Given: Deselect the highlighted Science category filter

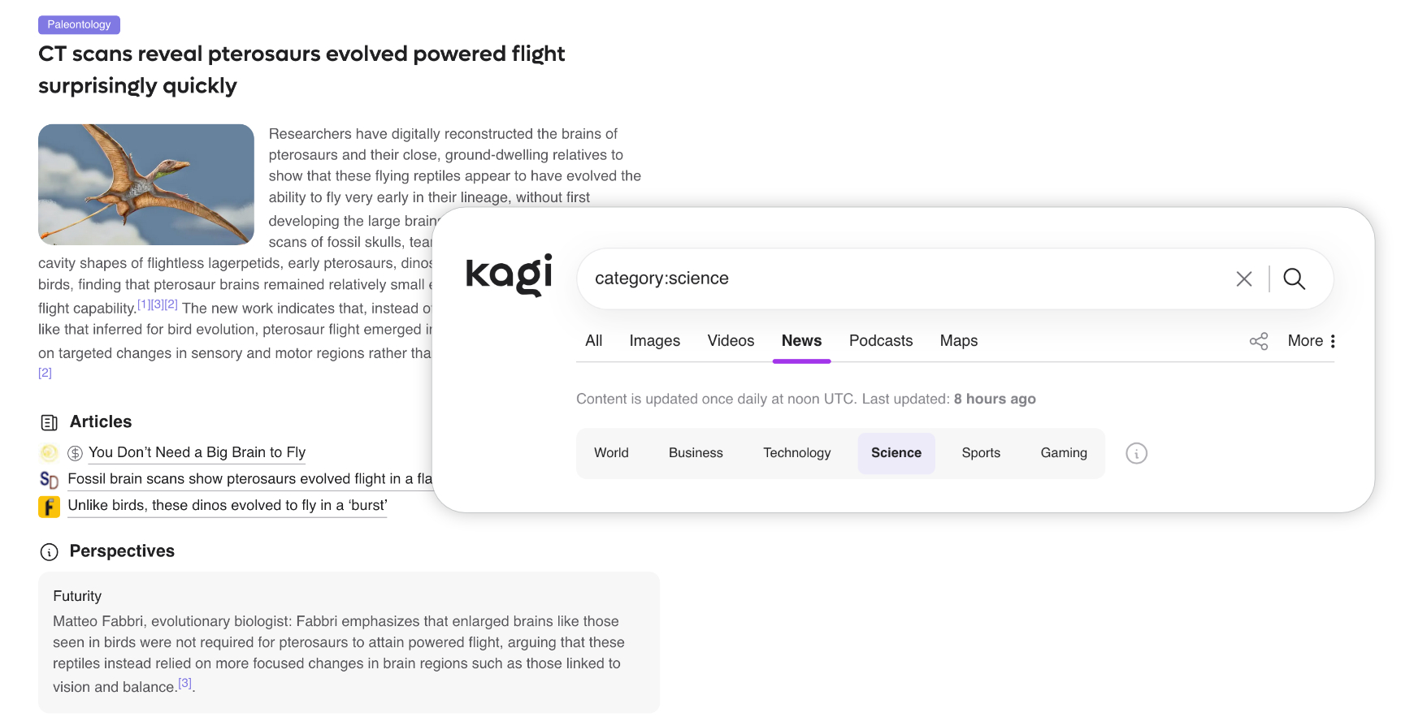Looking at the screenshot, I should [x=896, y=453].
